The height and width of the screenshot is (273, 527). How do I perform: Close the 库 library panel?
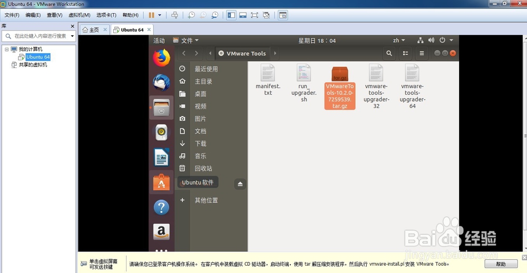tap(72, 26)
